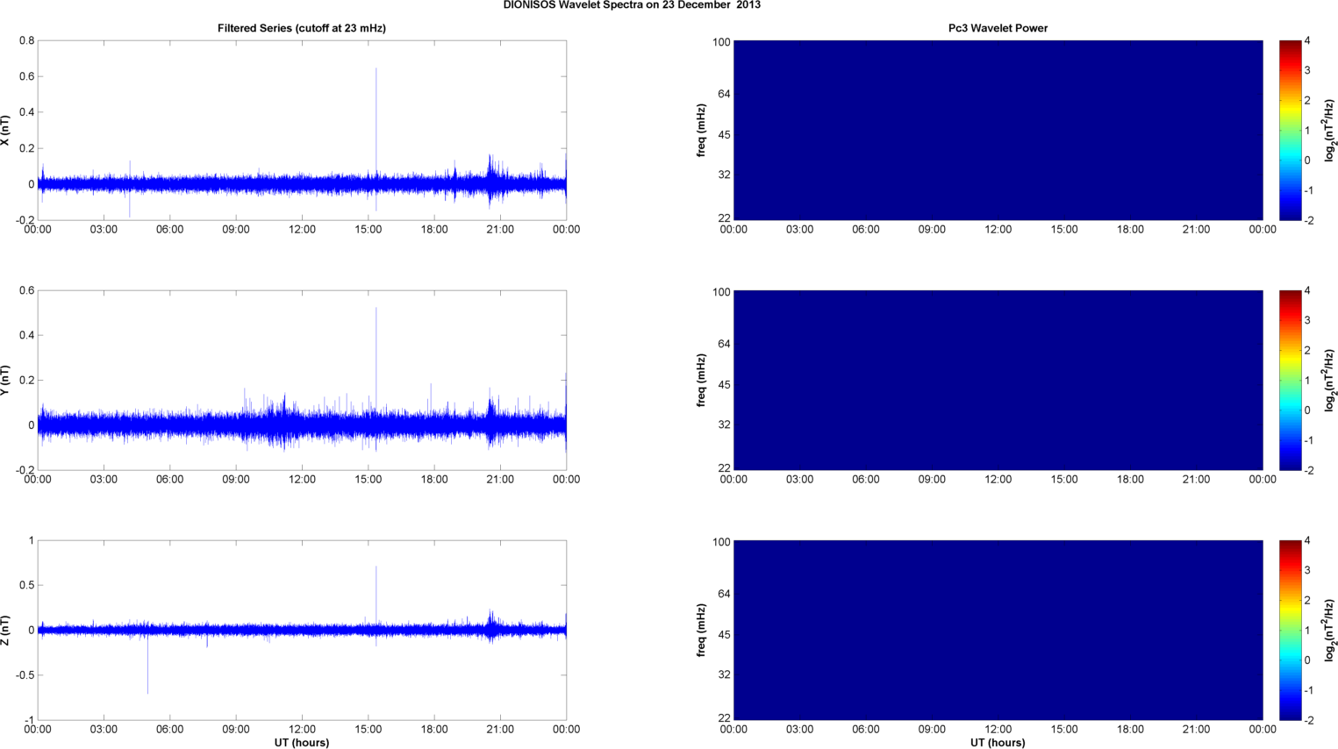This screenshot has height=749, width=1338.
Task: Click the DIONISOS Wavelet Spectra figure title
Action: (x=632, y=5)
